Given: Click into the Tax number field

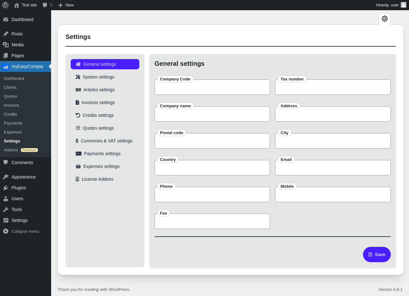Looking at the screenshot, I should pyautogui.click(x=333, y=87).
